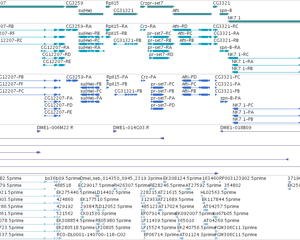This screenshot has height=240, width=300.
Task: Click the AT21615.5prime EST label
Action: (176, 192)
